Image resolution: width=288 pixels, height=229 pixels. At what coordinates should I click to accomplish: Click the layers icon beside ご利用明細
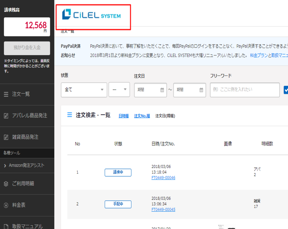click(x=6, y=184)
